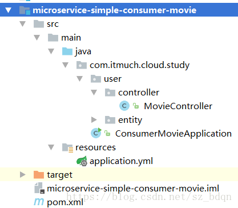Select the com.itmuch.cloud.study package name
Viewport: 238px width, 208px height.
click(139, 66)
